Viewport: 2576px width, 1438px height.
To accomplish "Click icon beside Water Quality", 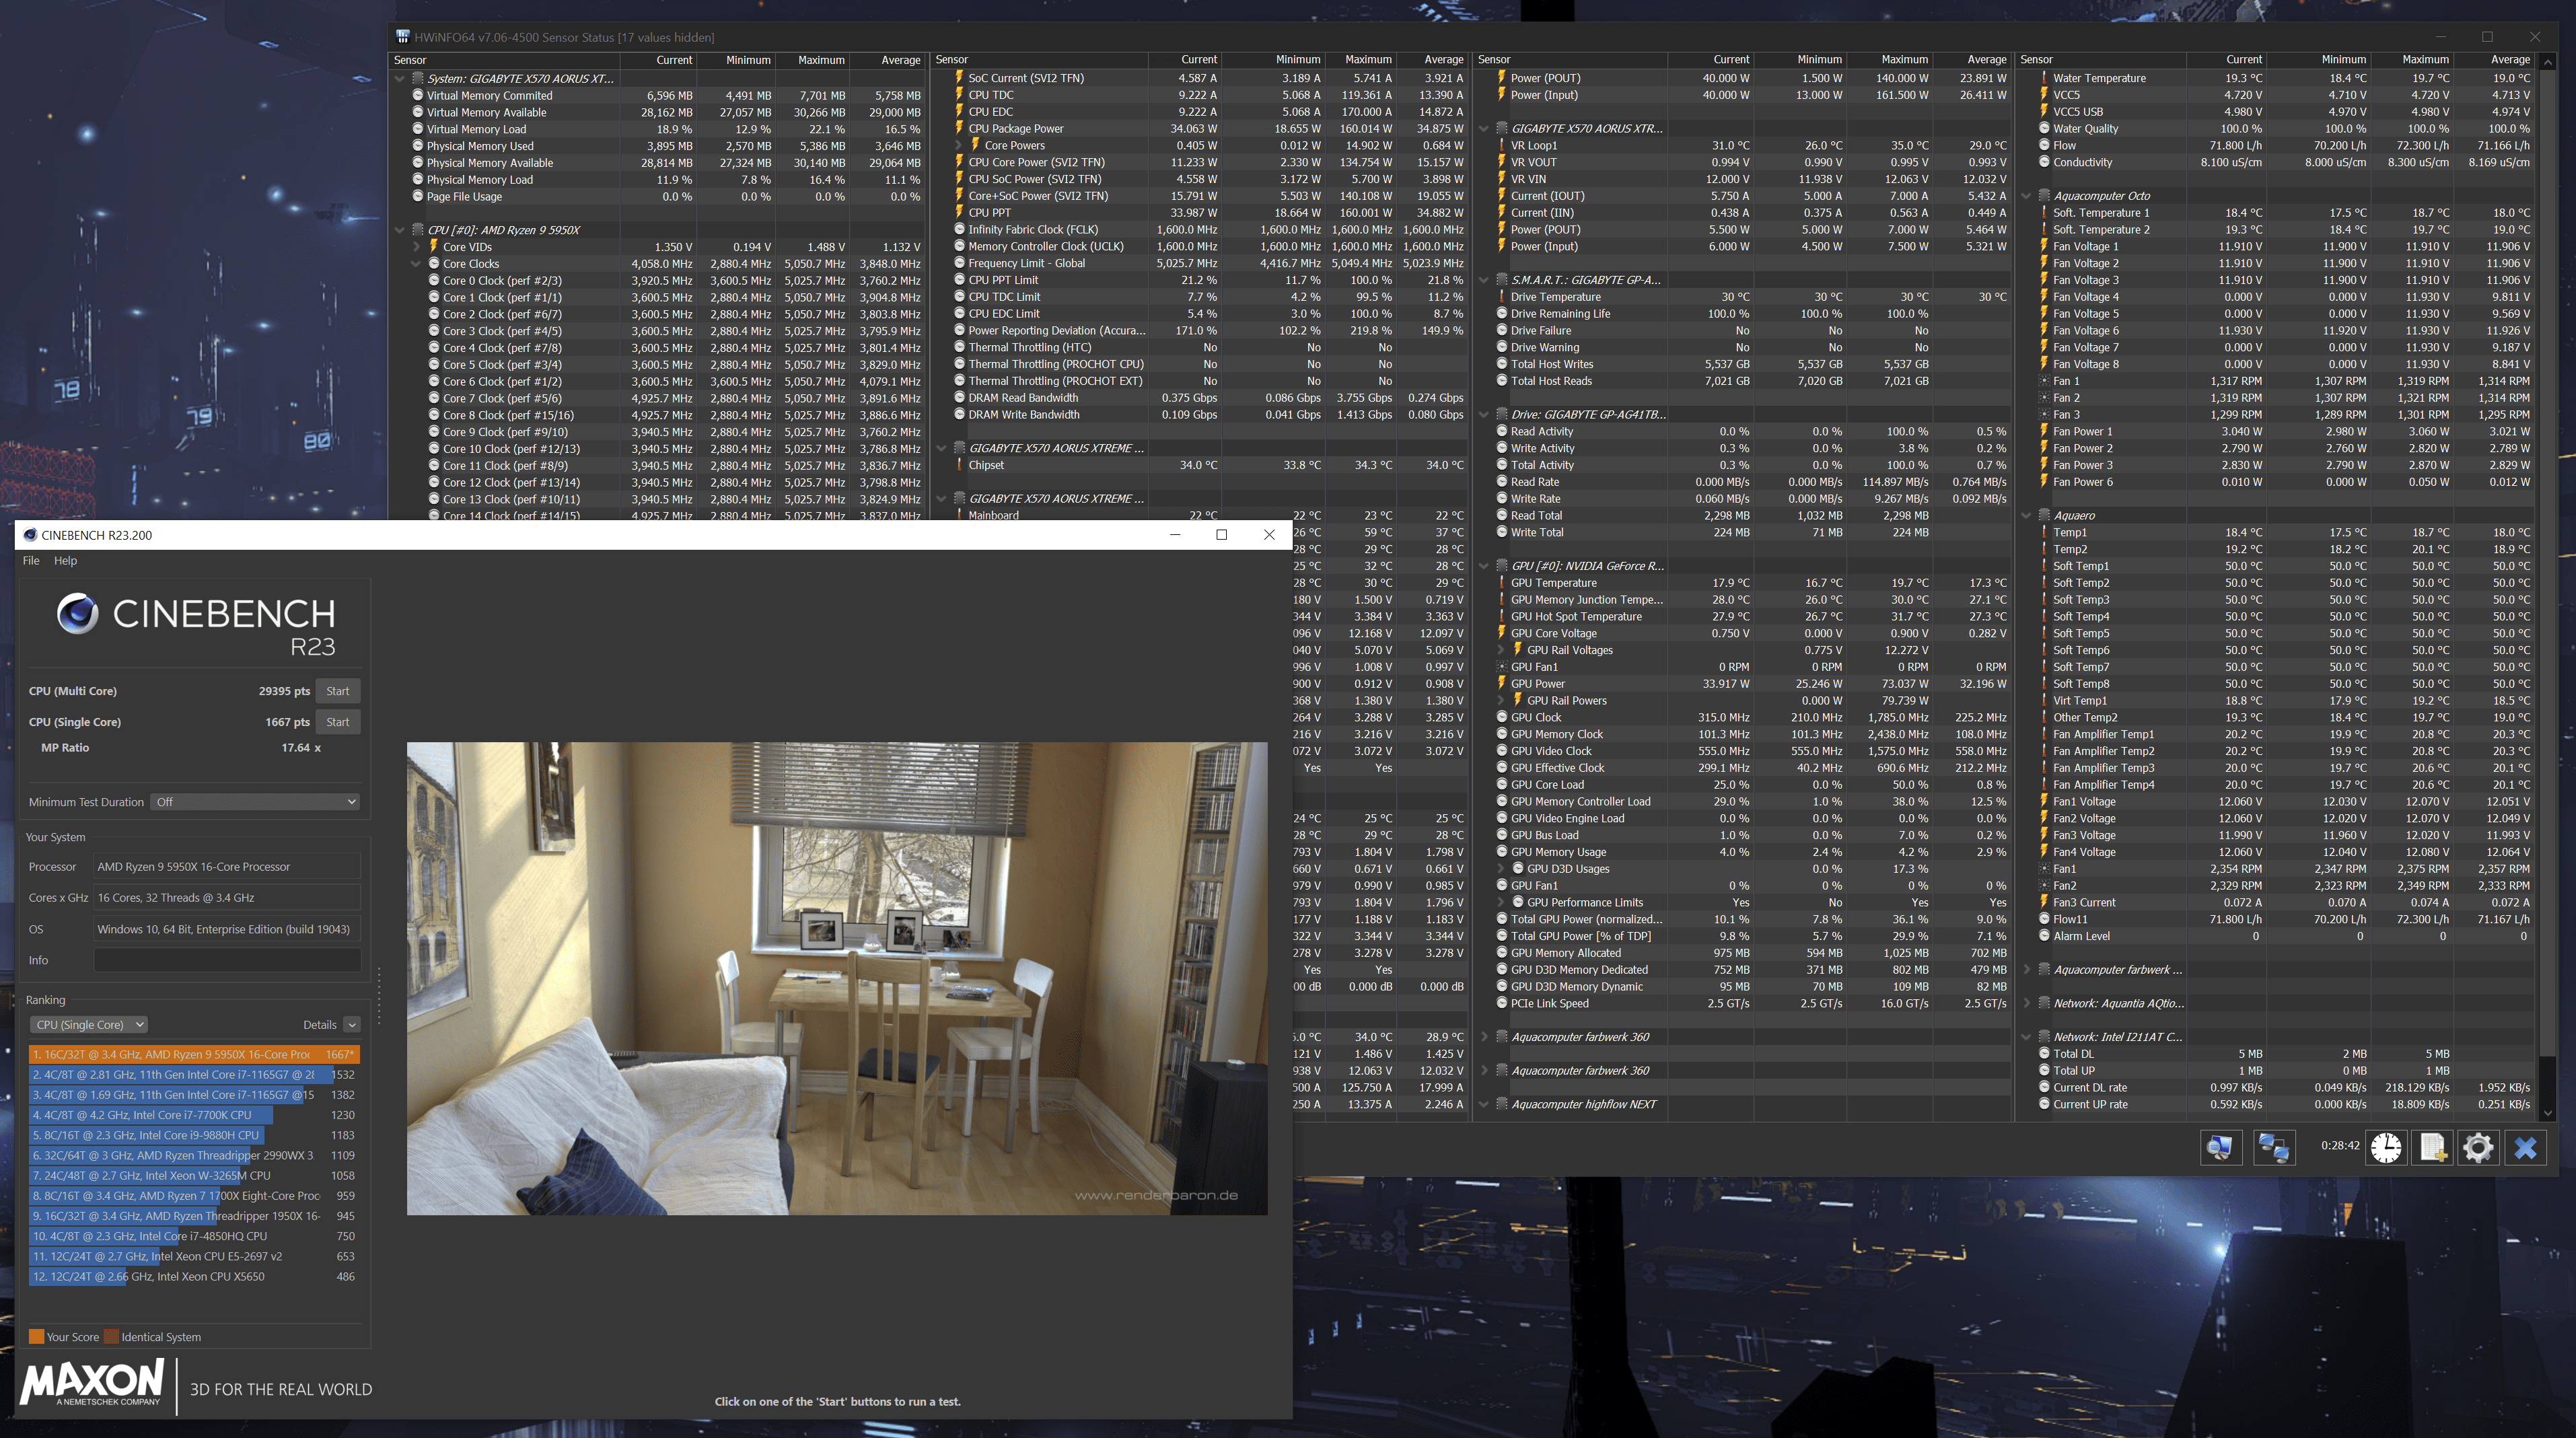I will 2044,128.
